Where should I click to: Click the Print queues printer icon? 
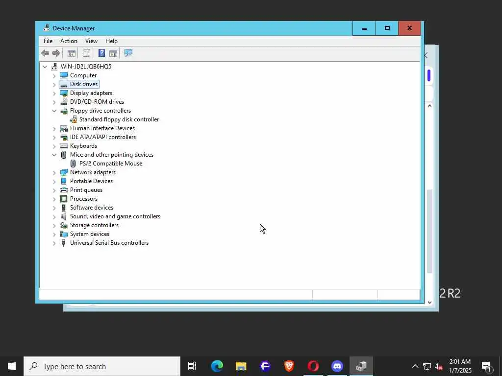(64, 190)
